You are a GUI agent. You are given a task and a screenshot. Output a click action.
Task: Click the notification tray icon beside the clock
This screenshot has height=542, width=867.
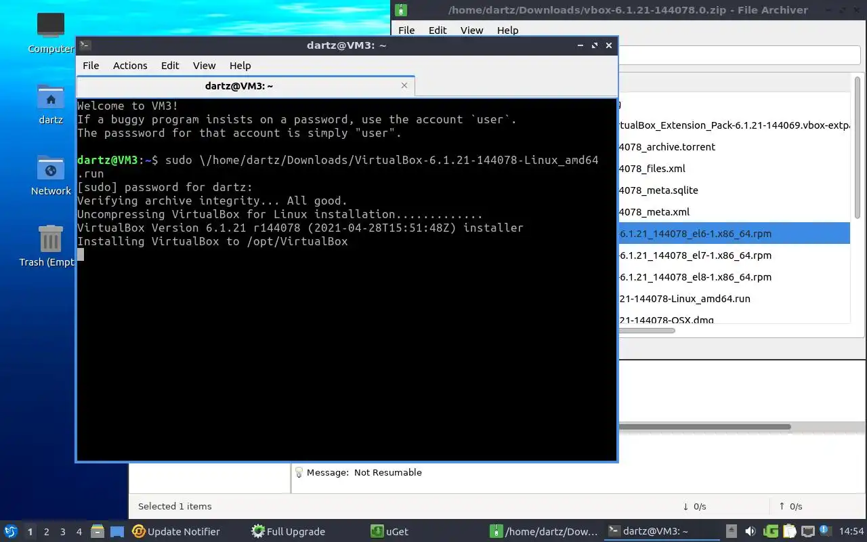click(x=825, y=530)
